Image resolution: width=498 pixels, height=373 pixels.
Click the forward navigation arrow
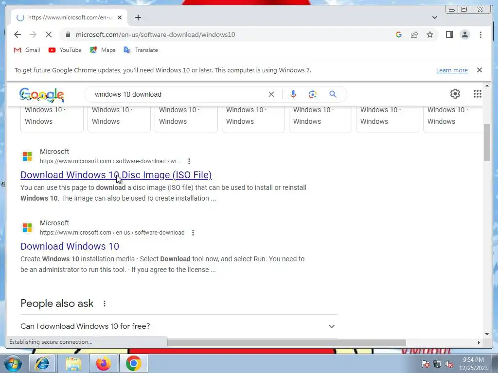(x=33, y=34)
